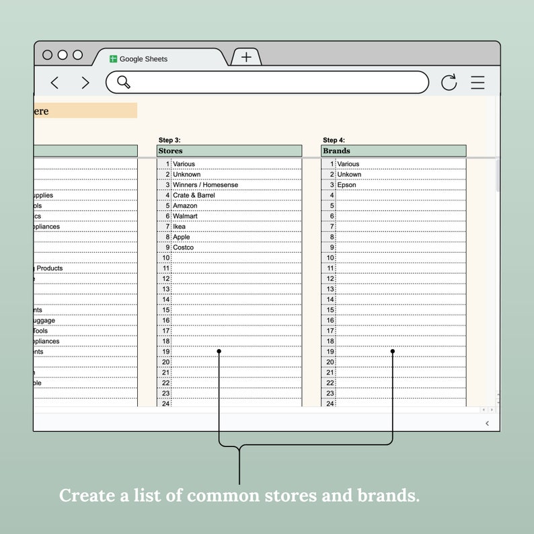Image resolution: width=534 pixels, height=534 pixels.
Task: Click the browser back arrow
Action: click(x=55, y=83)
